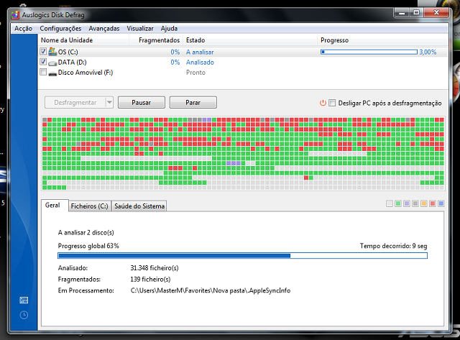Viewport: 460px width, 340px height.
Task: Click the OS (C:) progress bar
Action: [369, 52]
